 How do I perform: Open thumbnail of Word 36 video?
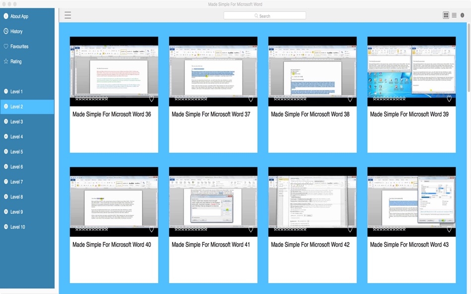[114, 71]
